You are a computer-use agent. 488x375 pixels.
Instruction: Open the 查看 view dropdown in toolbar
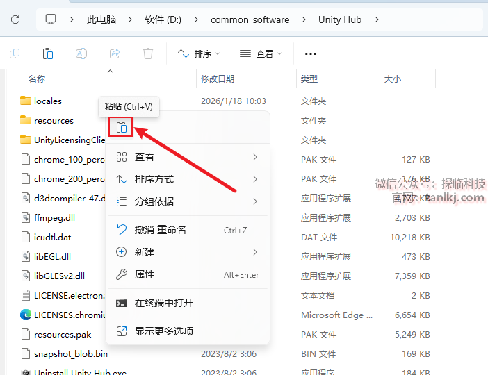coord(261,53)
